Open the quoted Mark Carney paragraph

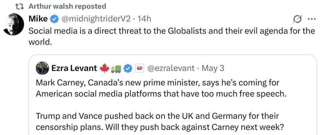(160, 89)
